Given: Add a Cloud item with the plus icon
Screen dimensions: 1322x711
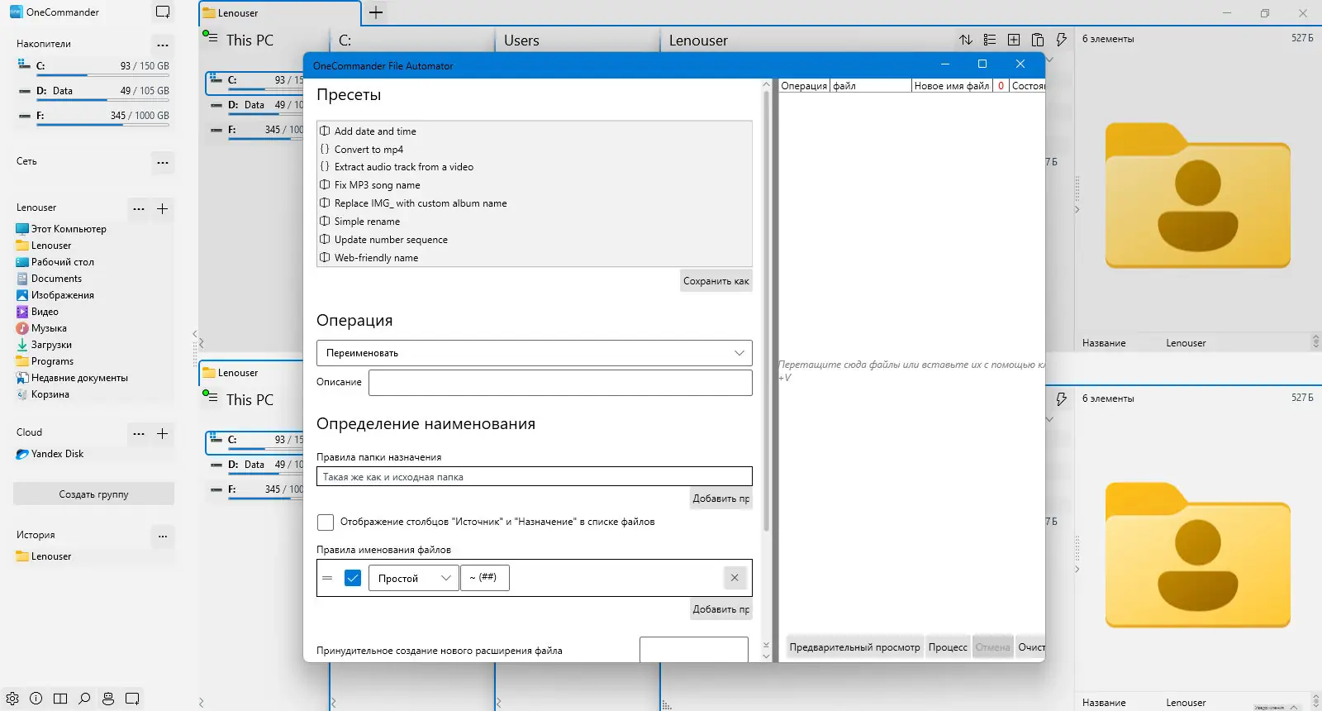Looking at the screenshot, I should [163, 433].
